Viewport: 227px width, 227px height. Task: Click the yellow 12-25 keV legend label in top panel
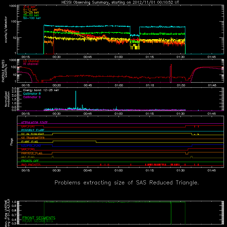(31, 12)
